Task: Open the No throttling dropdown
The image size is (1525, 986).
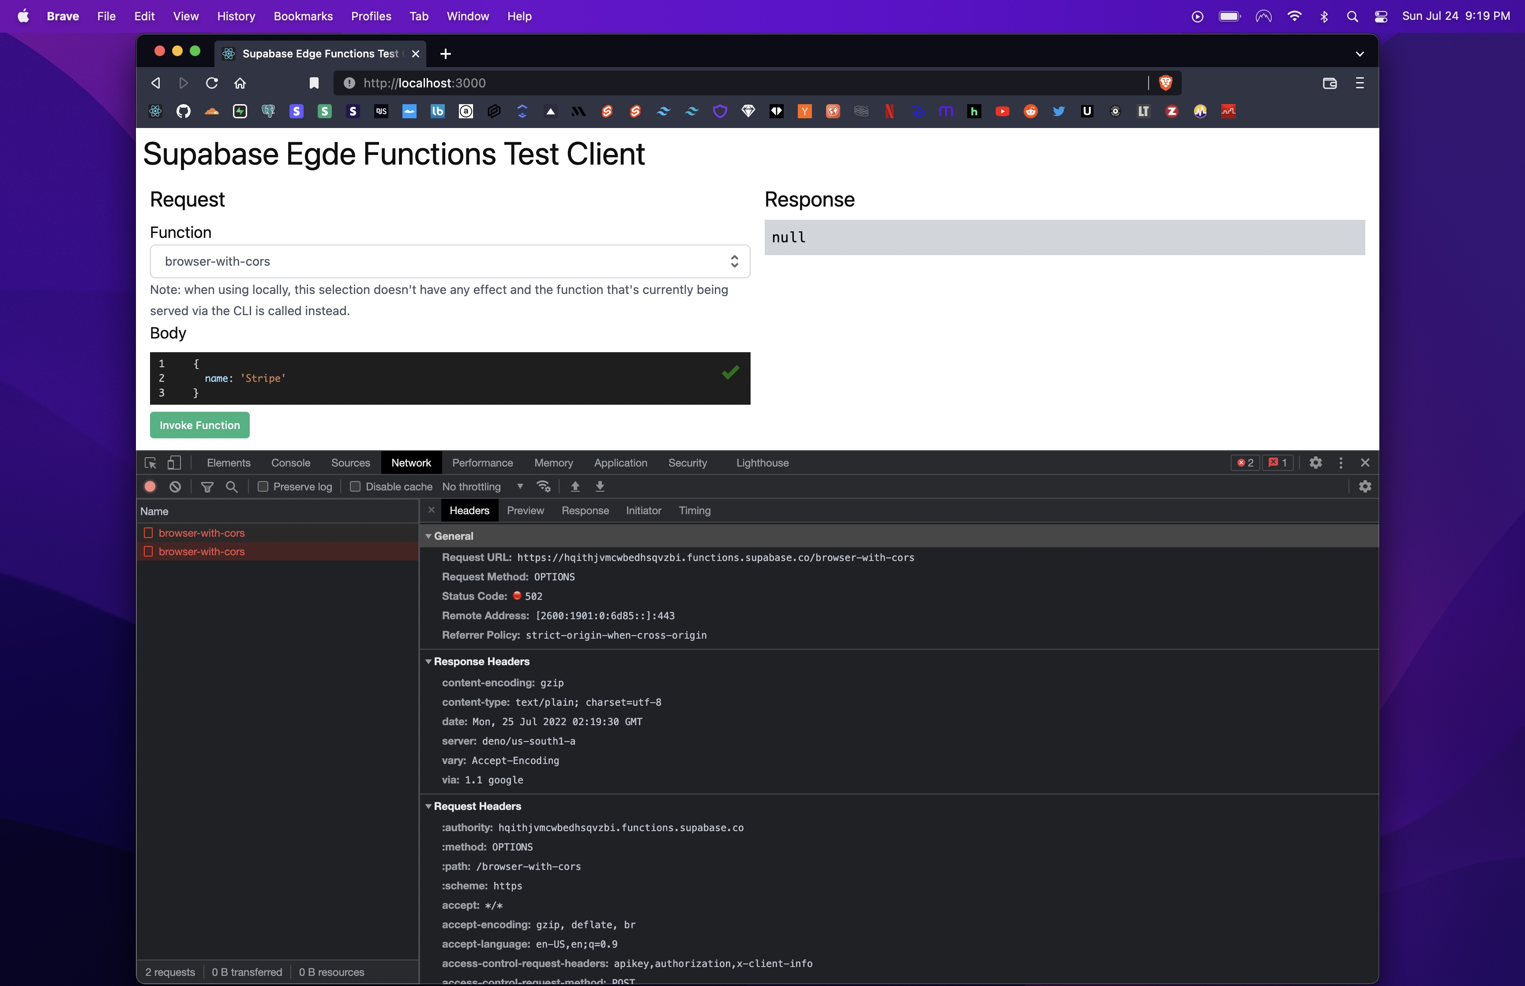Action: pyautogui.click(x=480, y=486)
